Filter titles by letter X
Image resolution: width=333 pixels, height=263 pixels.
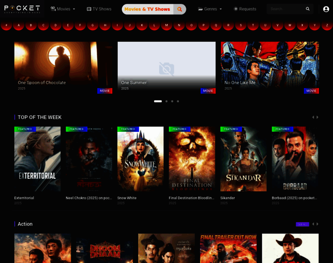[302, 25]
